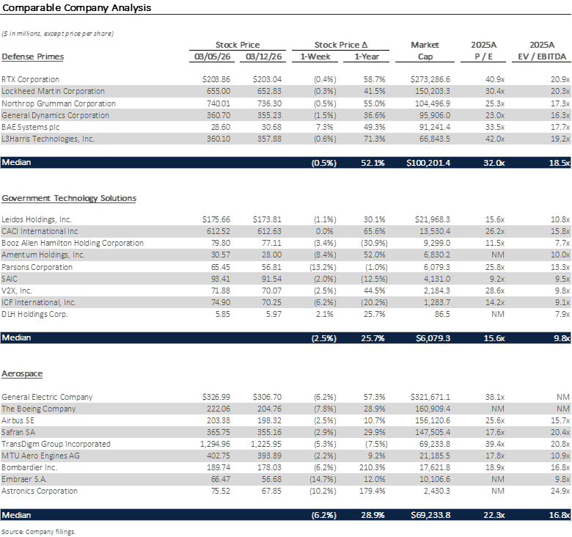Click the SAIC company name
The height and width of the screenshot is (537, 572).
[x=11, y=278]
